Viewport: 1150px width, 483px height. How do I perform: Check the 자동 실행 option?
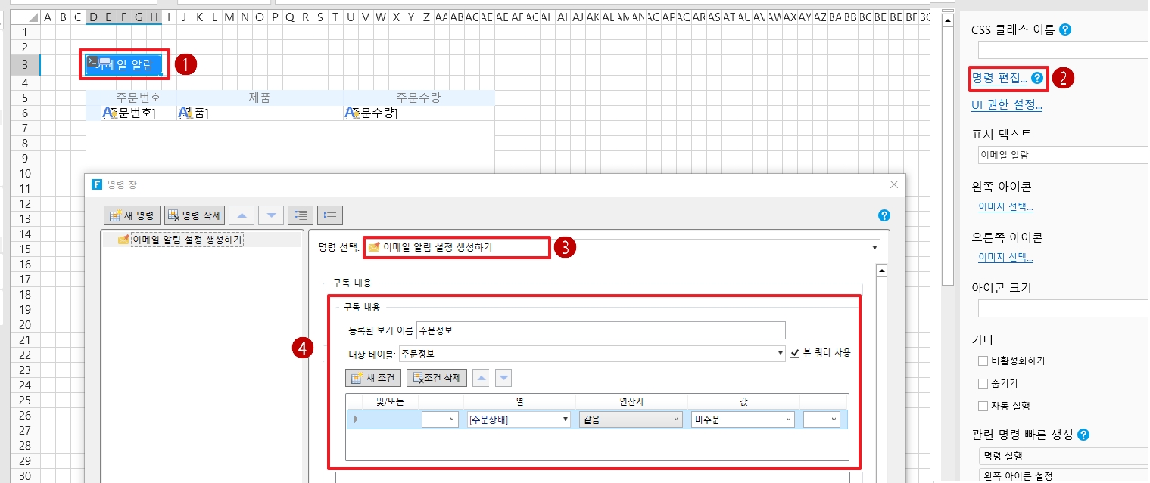pos(983,406)
